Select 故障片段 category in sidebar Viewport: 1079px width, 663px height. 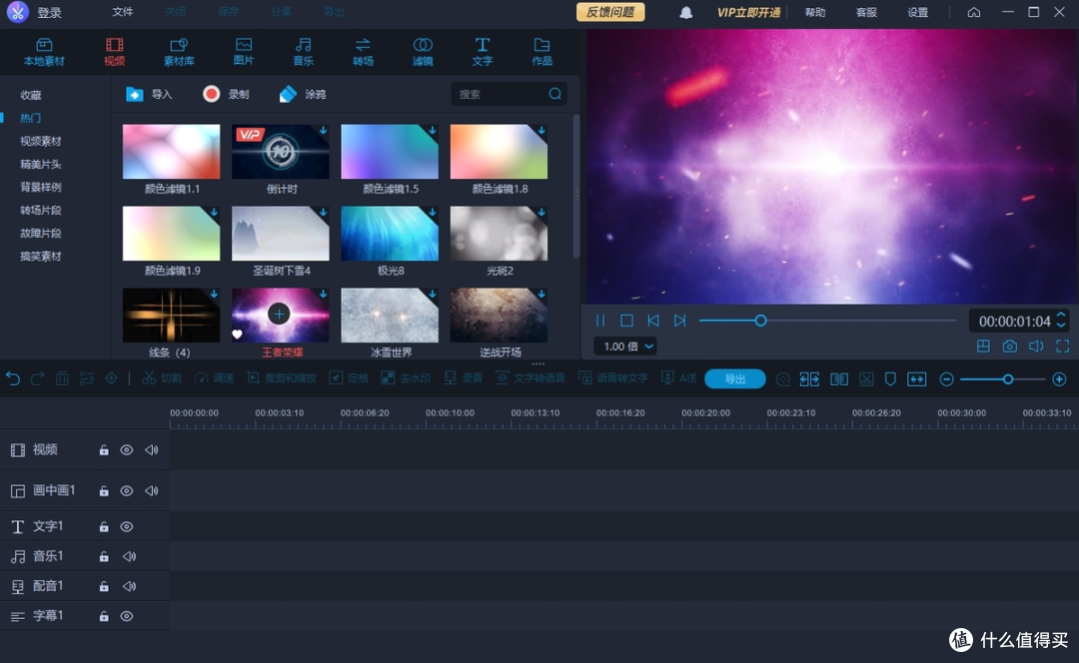(41, 234)
